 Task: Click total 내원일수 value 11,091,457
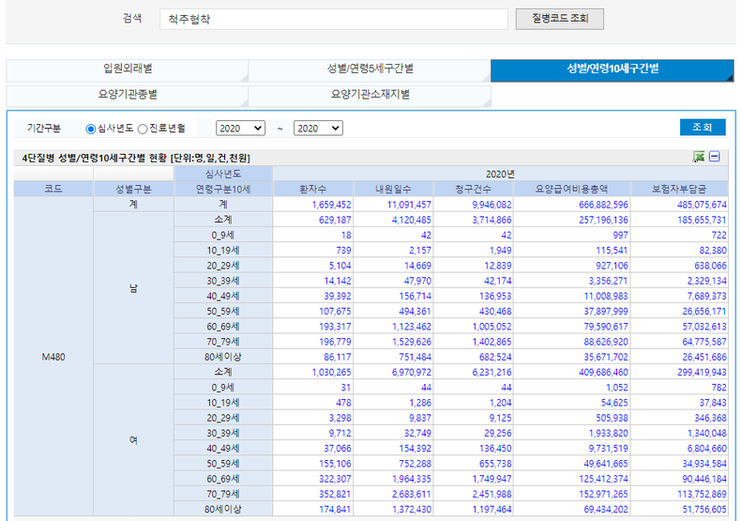point(409,205)
